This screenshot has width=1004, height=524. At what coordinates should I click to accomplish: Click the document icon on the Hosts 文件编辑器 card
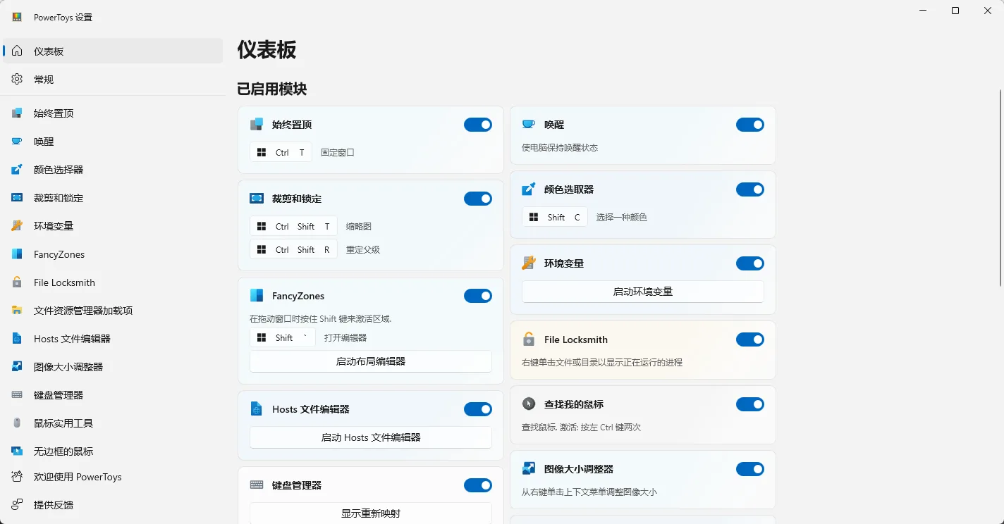[257, 409]
